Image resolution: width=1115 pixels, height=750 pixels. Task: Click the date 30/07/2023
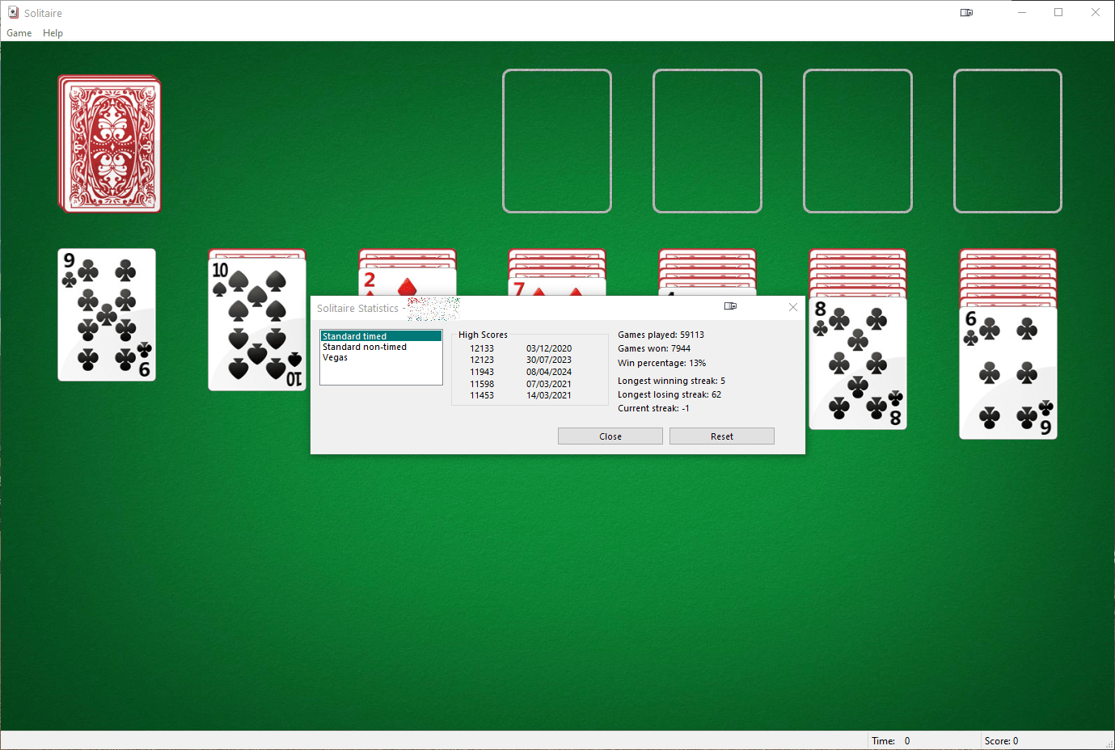coord(549,360)
